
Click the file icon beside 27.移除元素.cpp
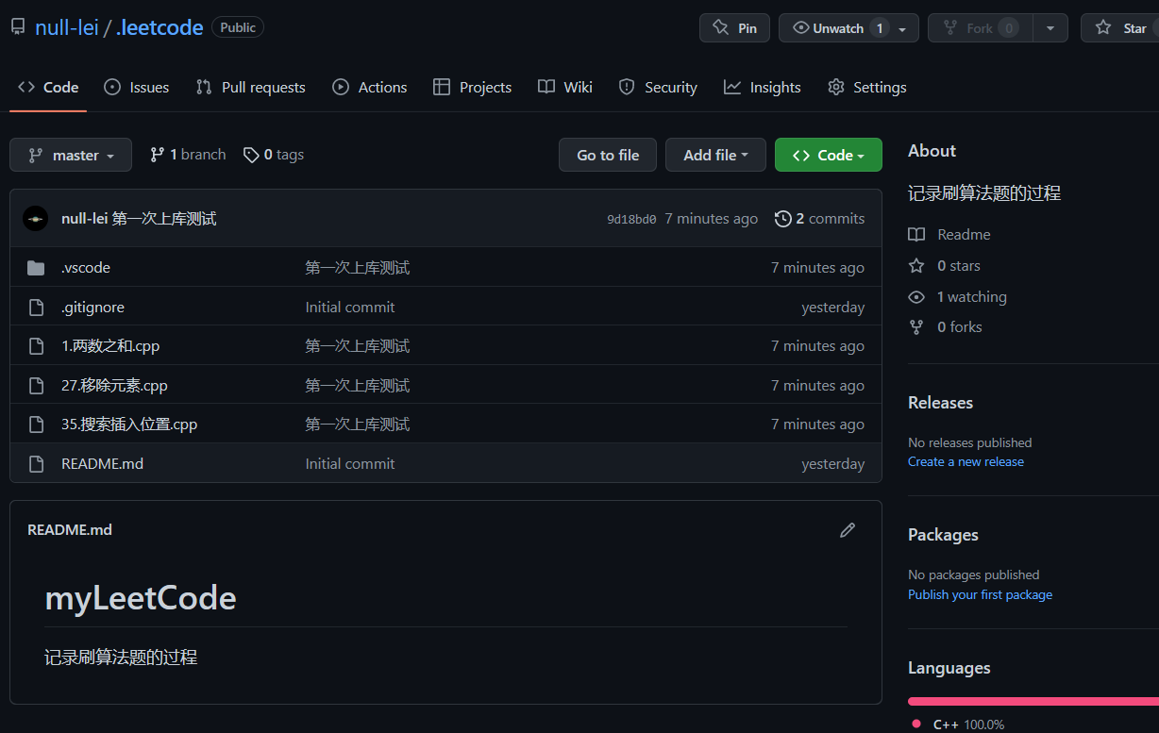click(x=36, y=386)
